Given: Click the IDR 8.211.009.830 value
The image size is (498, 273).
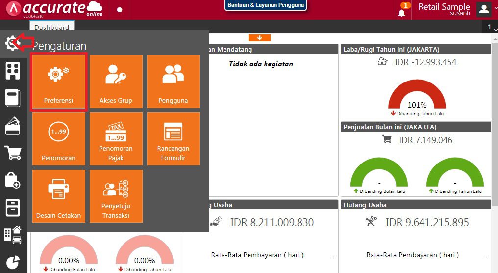Looking at the screenshot, I should coord(272,222).
